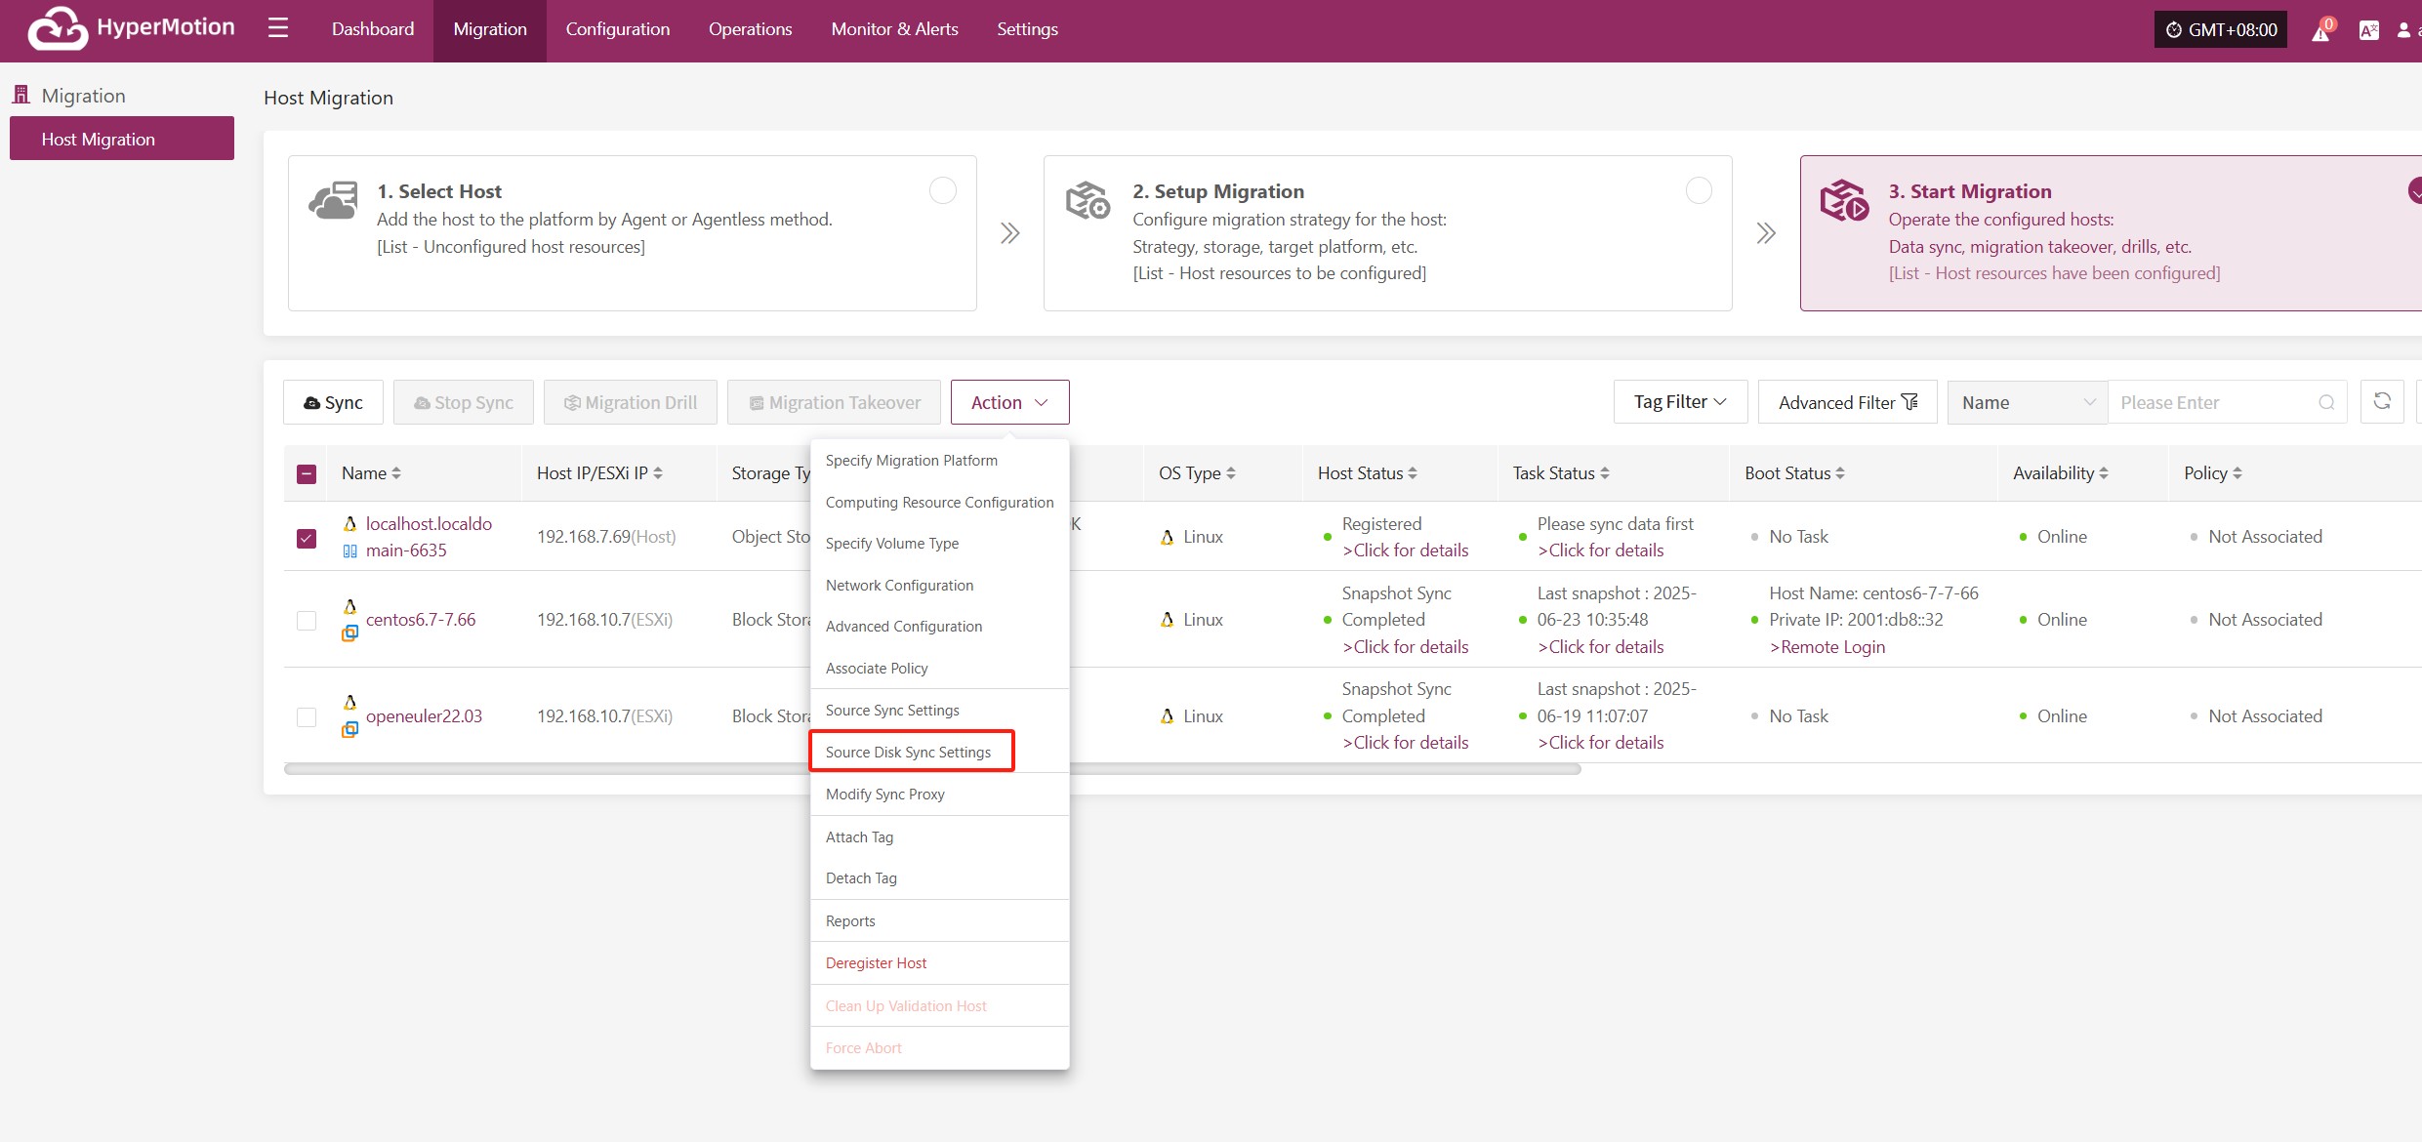Open the Monitor & Alerts tab
The height and width of the screenshot is (1142, 2422).
pos(894,29)
